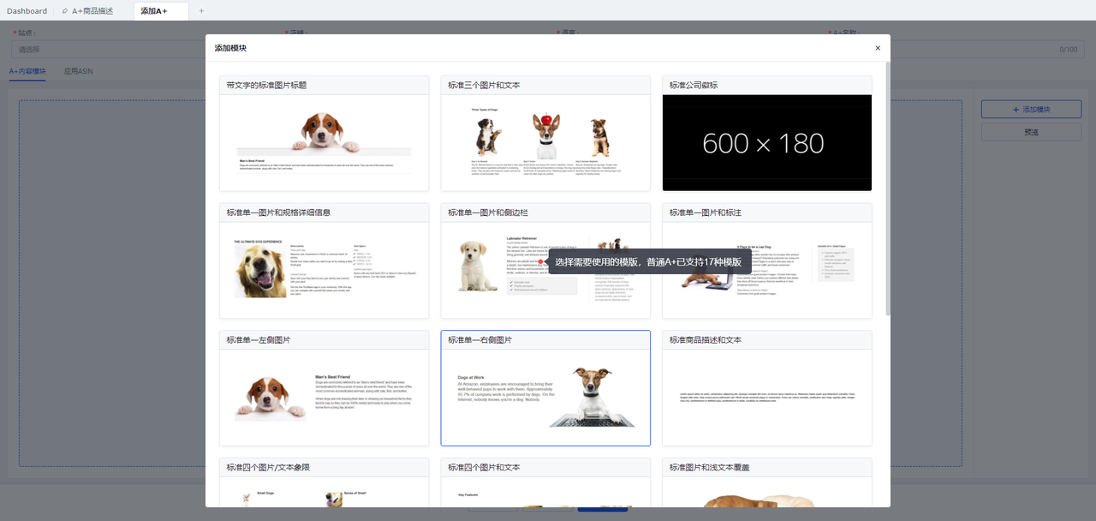Image resolution: width=1096 pixels, height=521 pixels.
Task: Click the 添加模块 button on the background page
Action: (x=1031, y=110)
